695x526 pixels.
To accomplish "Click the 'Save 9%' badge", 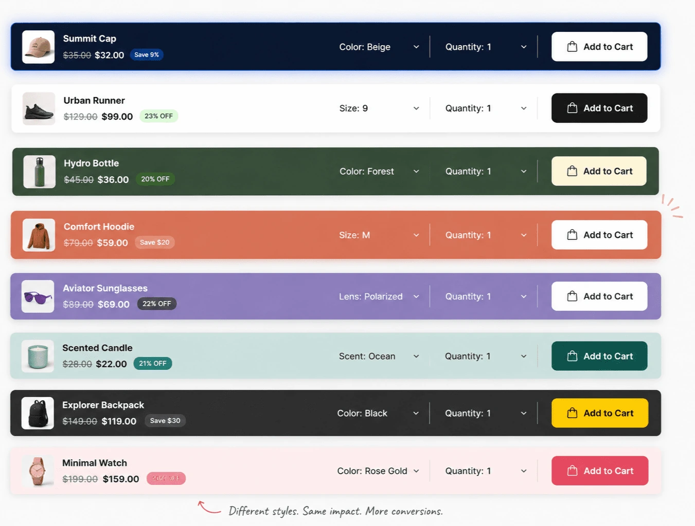I will click(147, 54).
